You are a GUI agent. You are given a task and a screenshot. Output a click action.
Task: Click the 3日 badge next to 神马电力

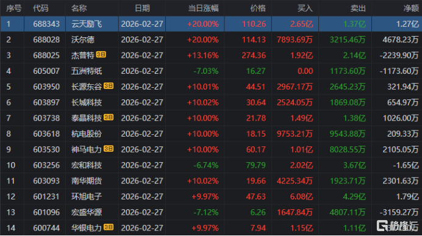pyautogui.click(x=109, y=149)
